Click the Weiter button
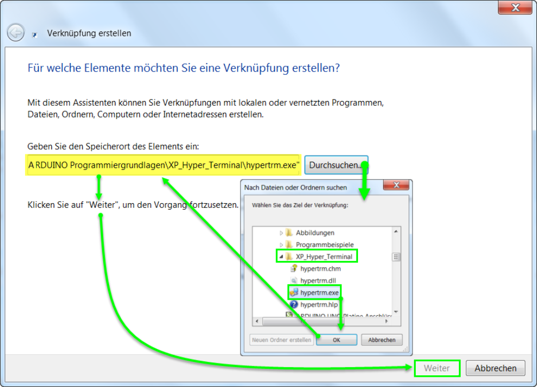 437,368
